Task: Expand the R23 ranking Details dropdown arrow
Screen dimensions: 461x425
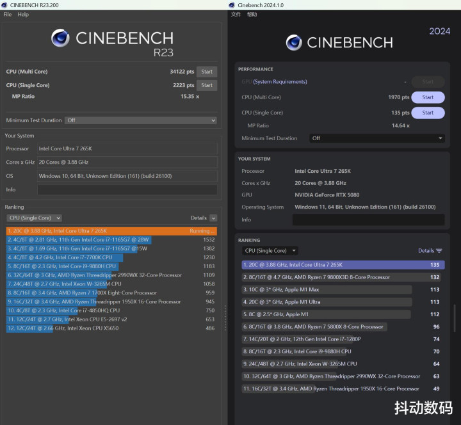Action: (214, 218)
